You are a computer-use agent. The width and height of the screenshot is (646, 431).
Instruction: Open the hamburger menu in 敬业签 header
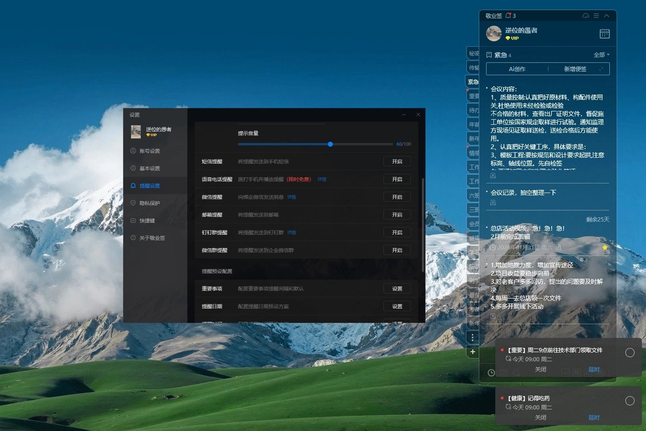pyautogui.click(x=596, y=16)
